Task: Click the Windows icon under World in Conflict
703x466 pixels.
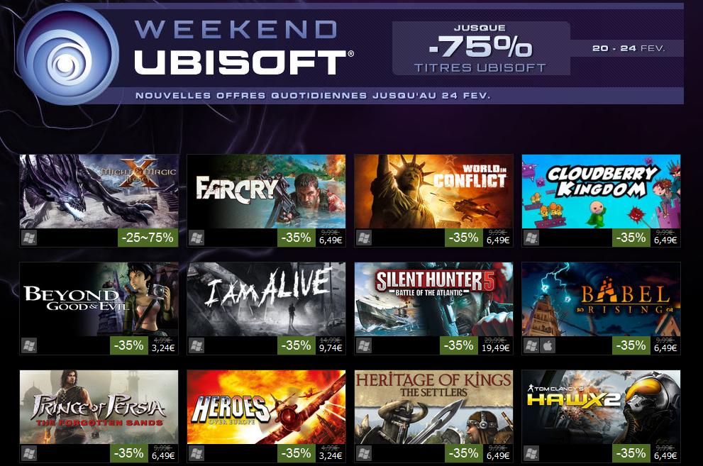Action: point(364,238)
